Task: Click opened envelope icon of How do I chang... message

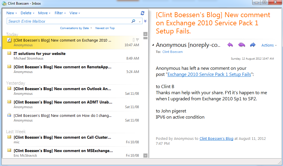Action: coord(9,115)
